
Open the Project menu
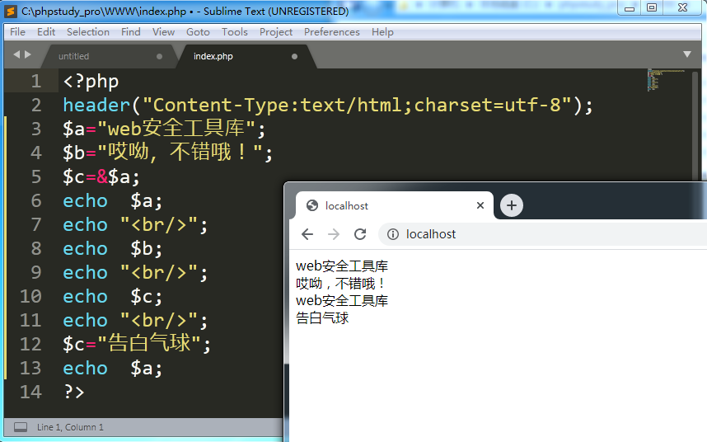(276, 32)
